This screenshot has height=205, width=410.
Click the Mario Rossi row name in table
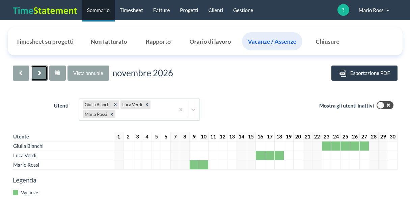tap(26, 165)
